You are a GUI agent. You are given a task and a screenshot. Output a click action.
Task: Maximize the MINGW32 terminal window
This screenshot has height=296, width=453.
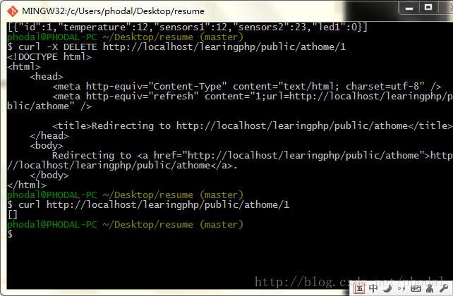(428, 7)
